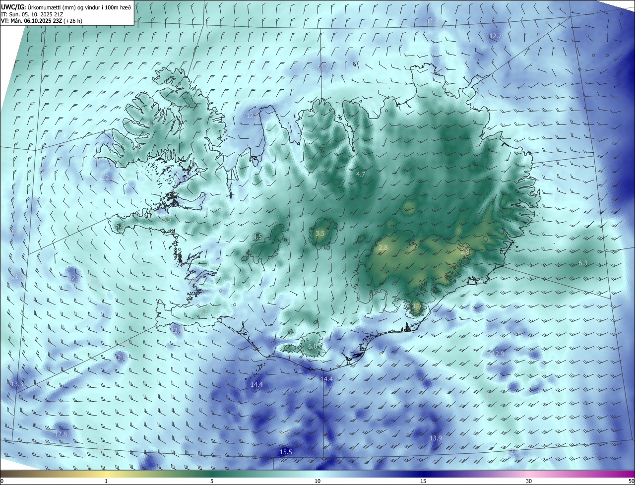Click the 'IT: Sun. 05. 10. 2025 21Z' line

[32, 14]
